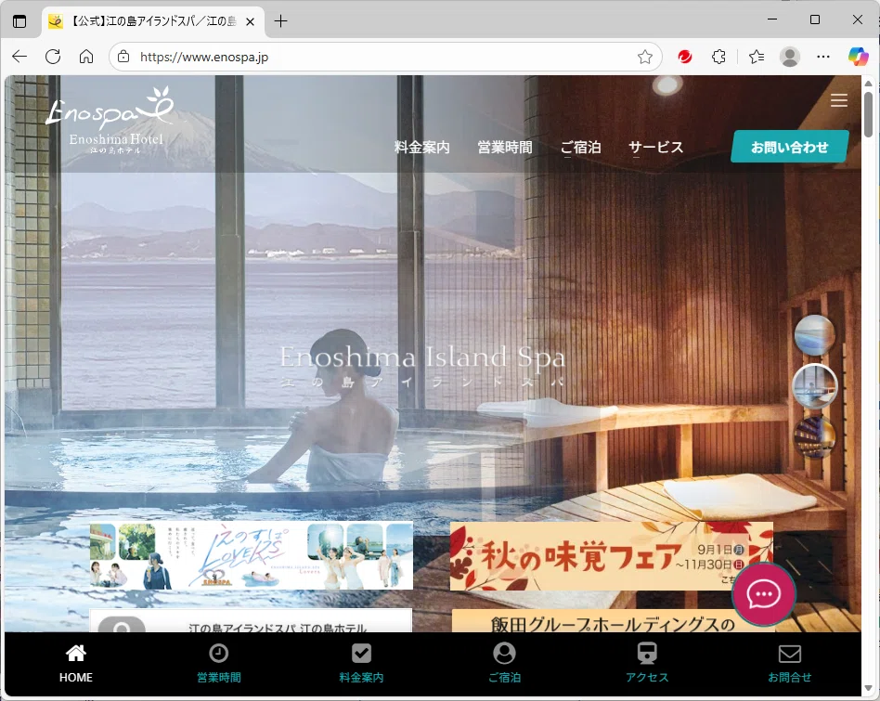This screenshot has height=701, width=880.
Task: Reload the current page
Action: pyautogui.click(x=53, y=57)
